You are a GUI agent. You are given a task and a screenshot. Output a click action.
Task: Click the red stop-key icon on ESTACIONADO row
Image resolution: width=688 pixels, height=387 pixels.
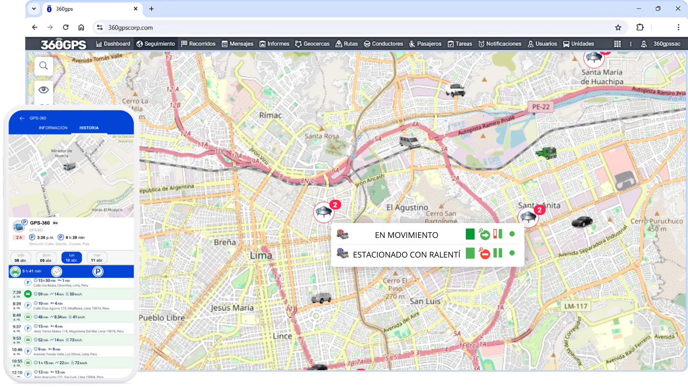coord(484,254)
